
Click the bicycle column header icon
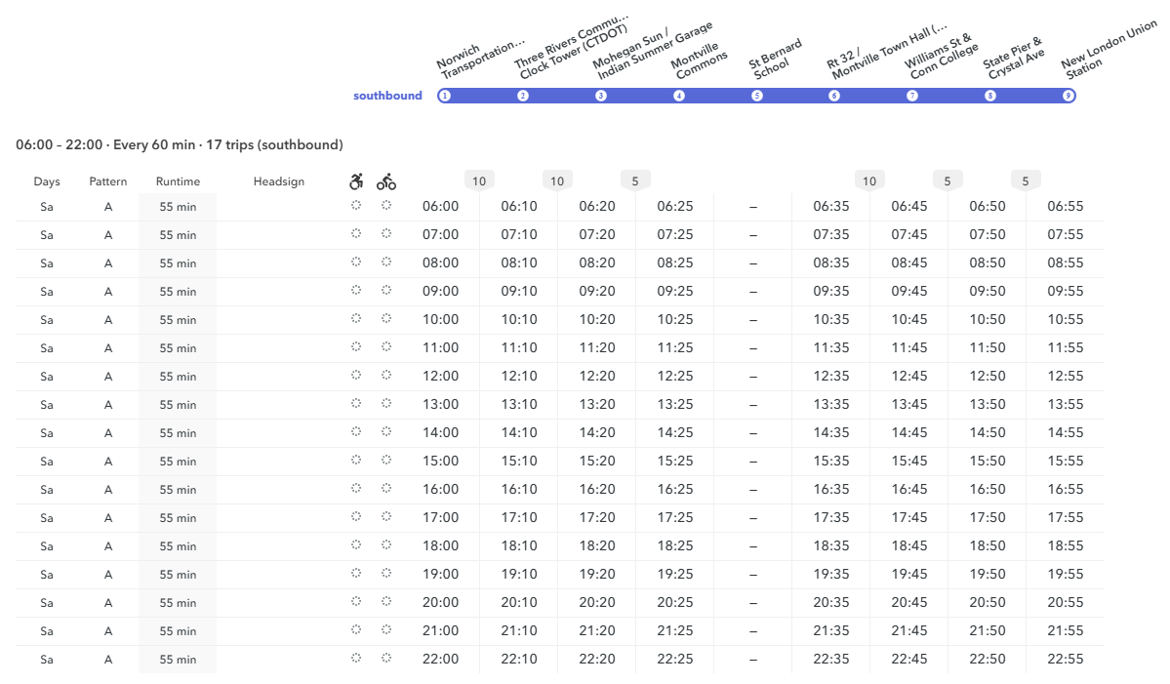pos(385,181)
